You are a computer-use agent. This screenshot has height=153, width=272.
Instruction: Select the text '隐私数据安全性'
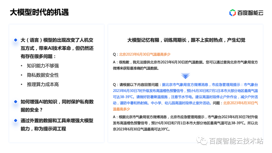(x=43, y=75)
